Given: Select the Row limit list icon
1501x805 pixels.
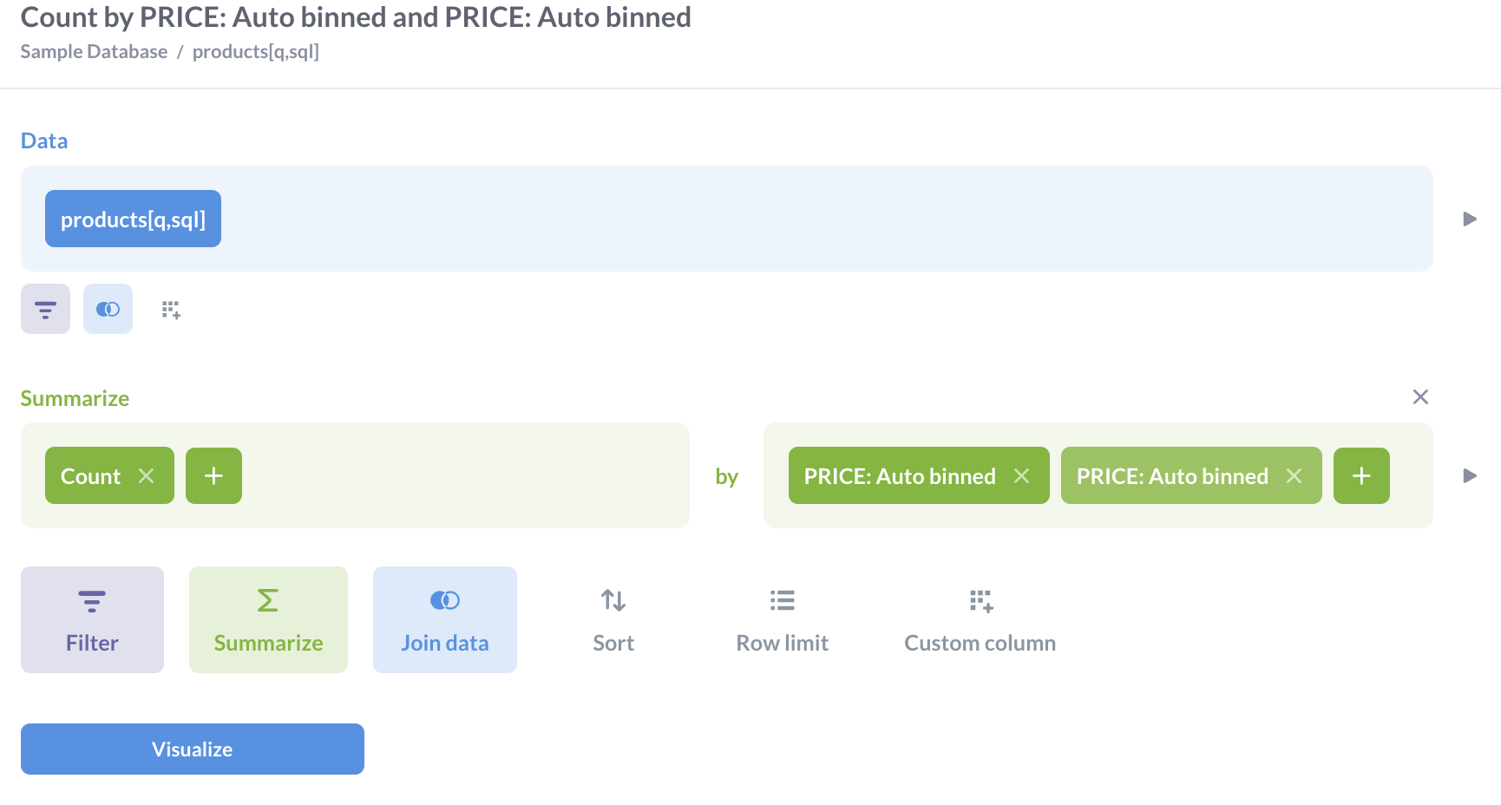Looking at the screenshot, I should coord(780,618).
